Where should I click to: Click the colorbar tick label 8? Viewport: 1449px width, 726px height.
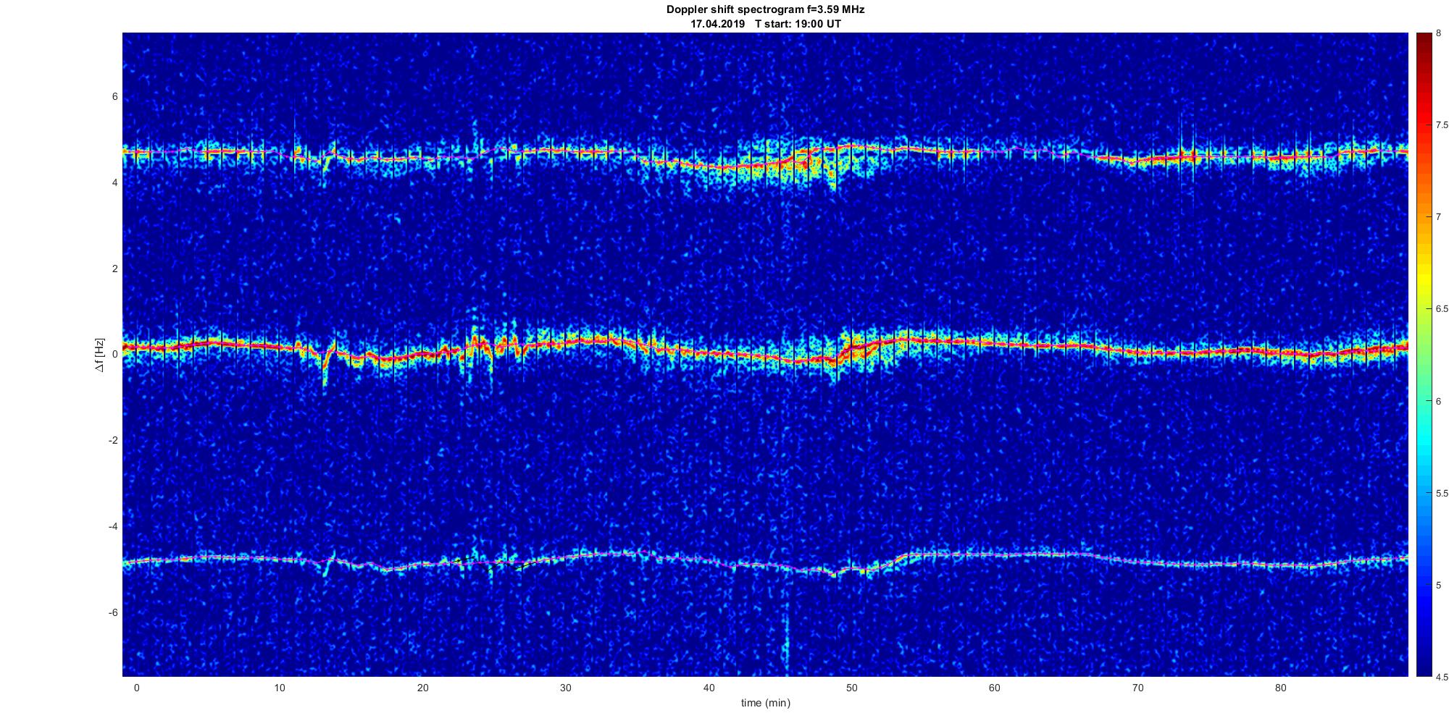(1438, 33)
